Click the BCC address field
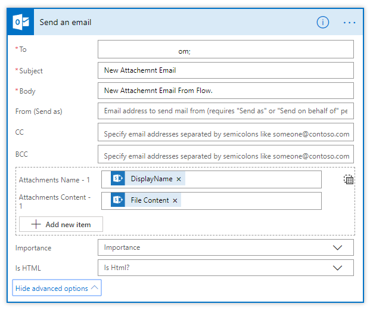The height and width of the screenshot is (310, 370). pos(226,154)
